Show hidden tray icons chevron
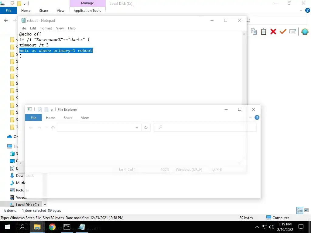The height and width of the screenshot is (233, 311). pyautogui.click(x=257, y=227)
